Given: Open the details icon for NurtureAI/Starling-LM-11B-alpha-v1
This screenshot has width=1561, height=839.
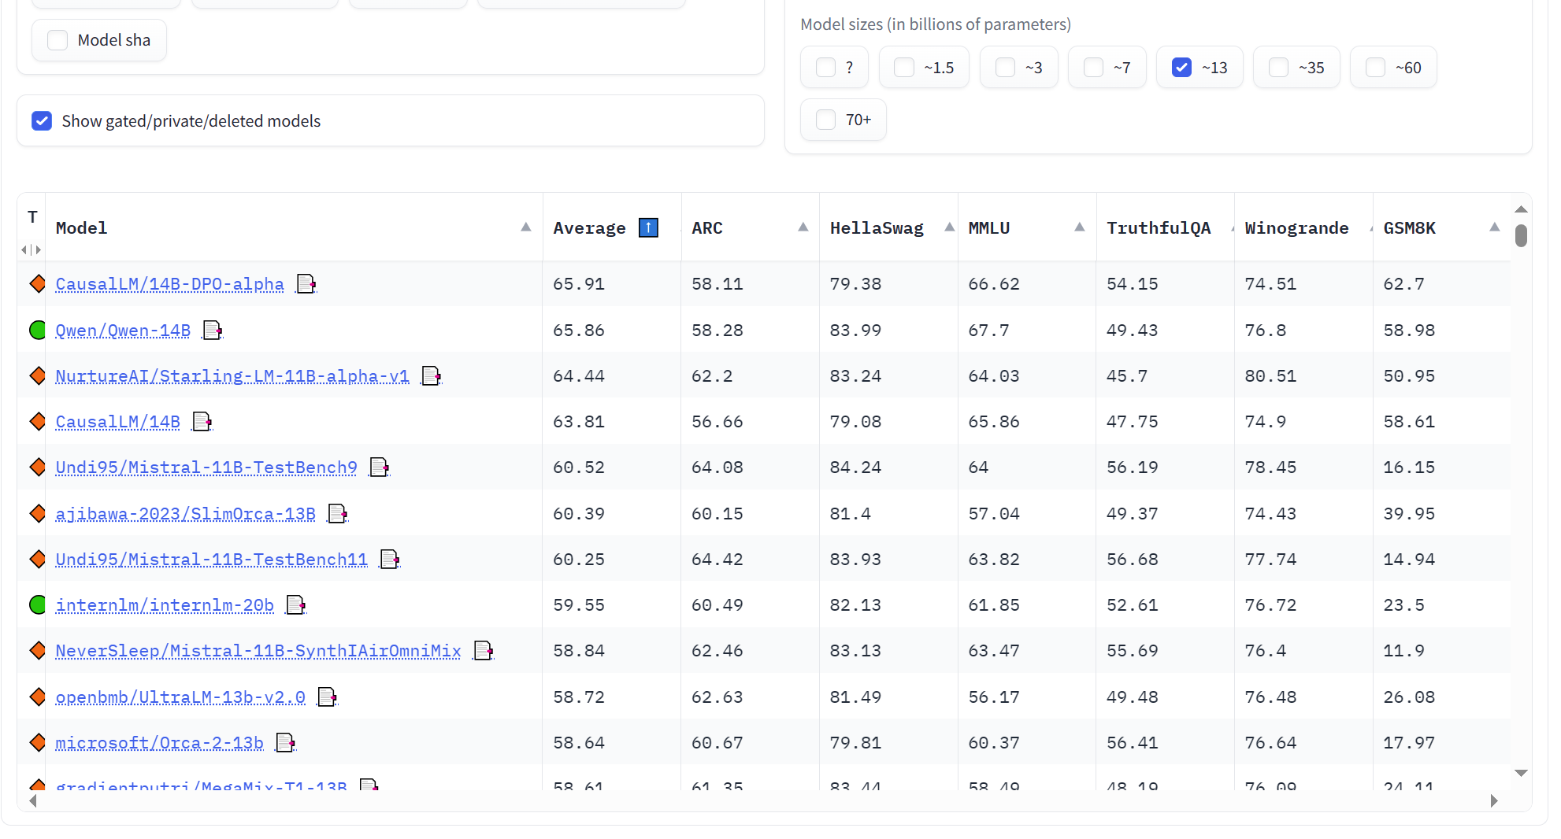Looking at the screenshot, I should 431,376.
